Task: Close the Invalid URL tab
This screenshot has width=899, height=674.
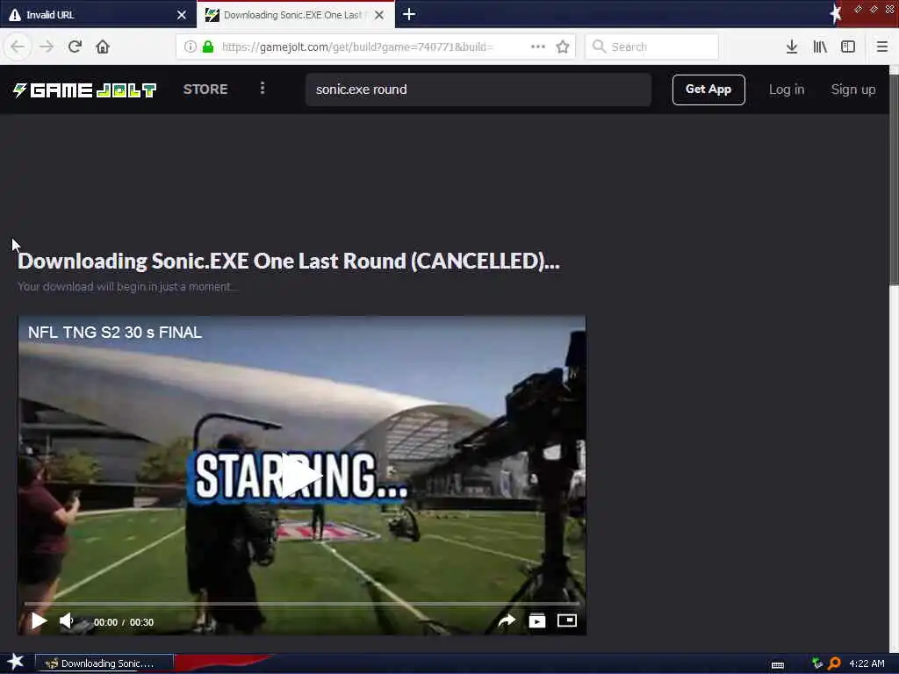Action: (x=181, y=15)
